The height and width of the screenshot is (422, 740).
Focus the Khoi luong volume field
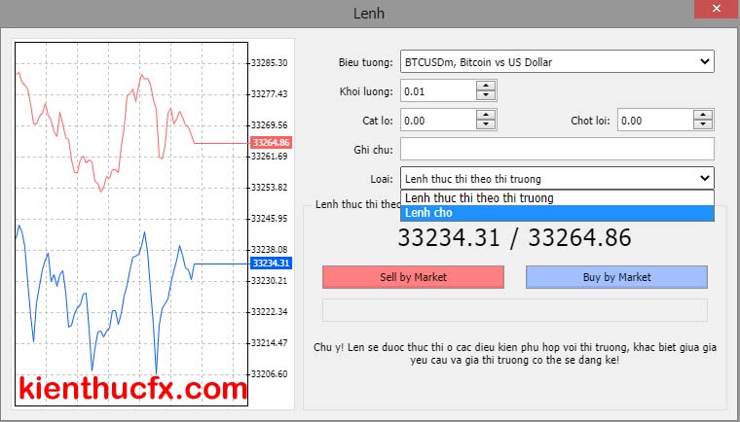click(437, 91)
